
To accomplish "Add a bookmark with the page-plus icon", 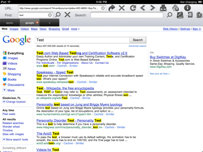I will 199,15.
